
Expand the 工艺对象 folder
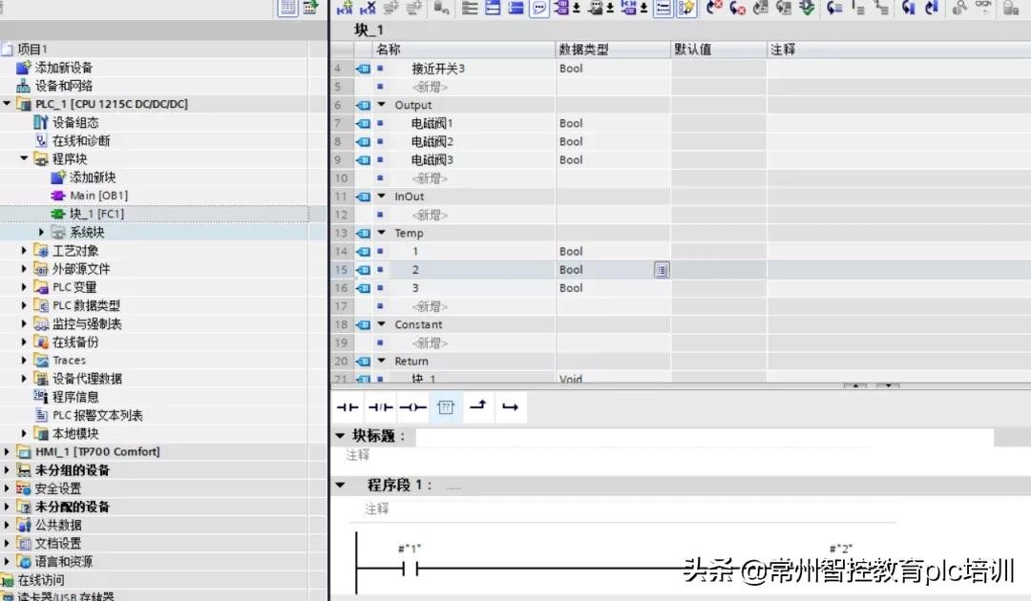[25, 251]
